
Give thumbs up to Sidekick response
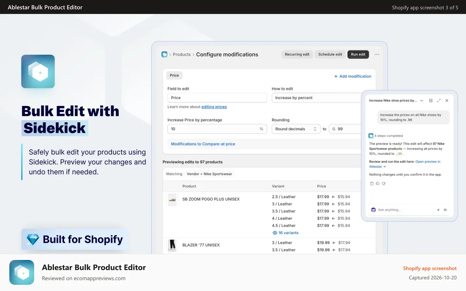[x=377, y=184]
